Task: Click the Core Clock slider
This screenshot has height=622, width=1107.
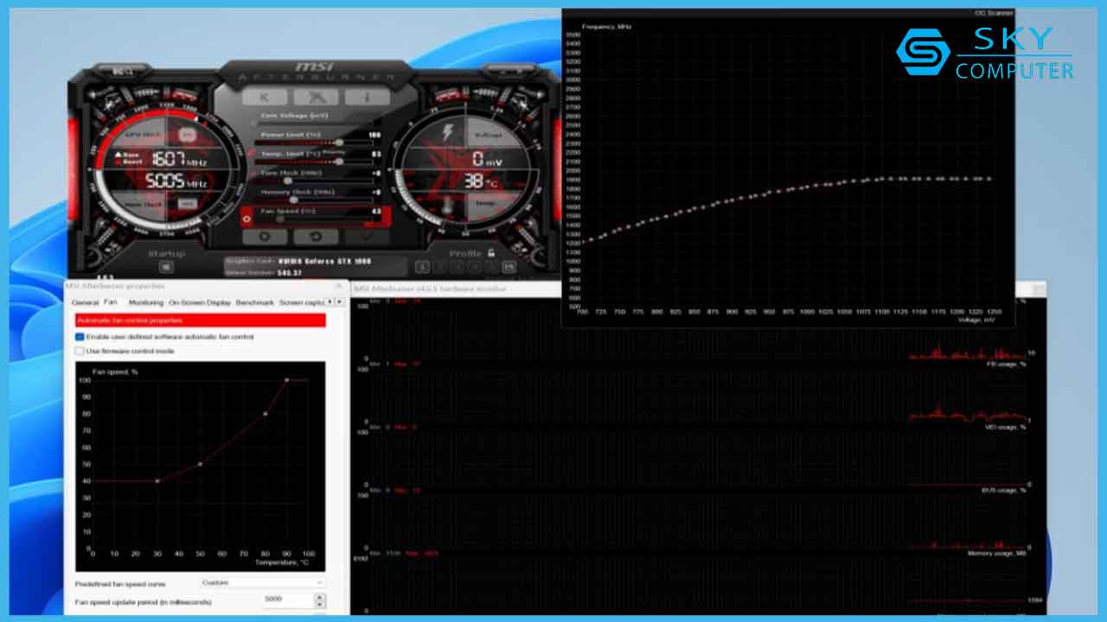Action: point(313,181)
